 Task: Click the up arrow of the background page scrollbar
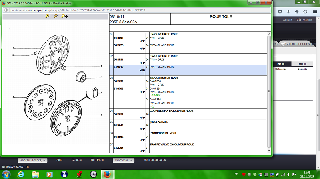(x=318, y=19)
